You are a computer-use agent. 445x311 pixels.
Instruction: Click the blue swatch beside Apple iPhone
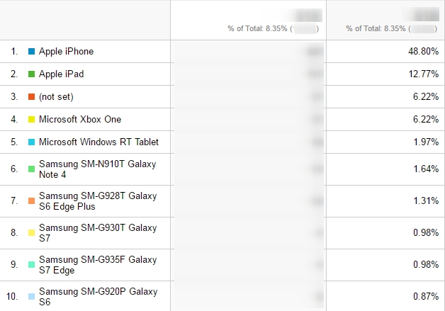(x=31, y=51)
